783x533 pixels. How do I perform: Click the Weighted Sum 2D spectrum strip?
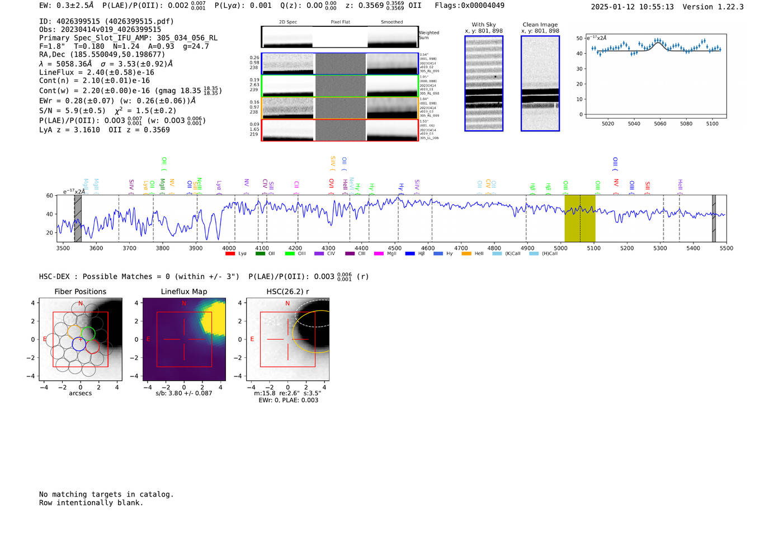pyautogui.click(x=340, y=37)
